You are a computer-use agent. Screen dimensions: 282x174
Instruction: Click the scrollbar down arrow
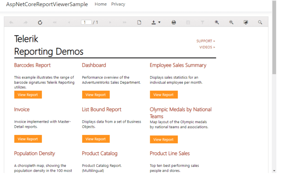[x=274, y=171]
